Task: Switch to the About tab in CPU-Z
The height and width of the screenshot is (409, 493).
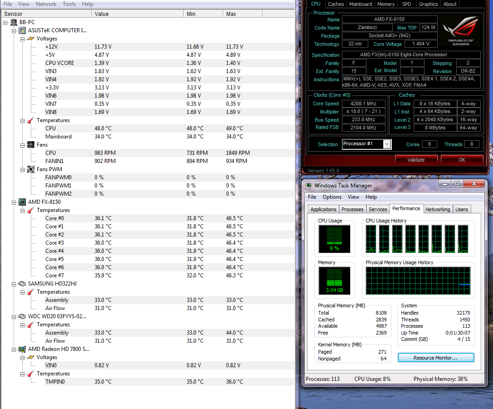Action: coord(449,4)
